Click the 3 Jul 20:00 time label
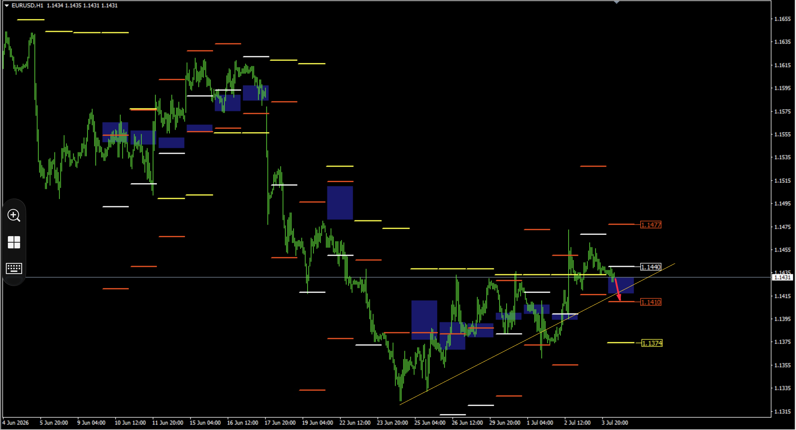 click(614, 423)
